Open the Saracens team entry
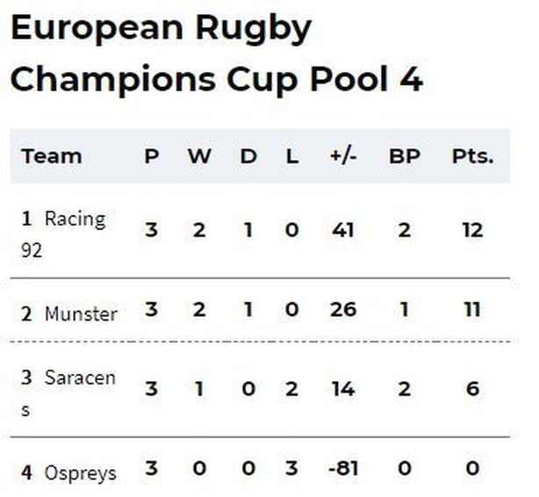This screenshot has width=539, height=497. coord(68,393)
